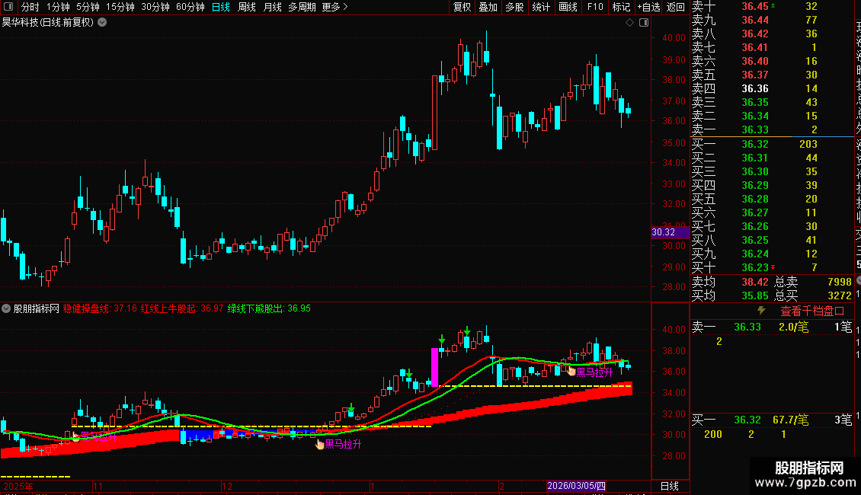
Task: Select the 5分钟 period tab
Action: point(88,7)
